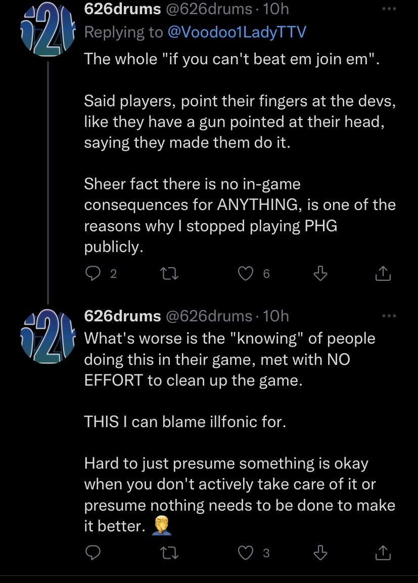Reply to the first 626drums tweet
This screenshot has width=418, height=583.
point(92,274)
